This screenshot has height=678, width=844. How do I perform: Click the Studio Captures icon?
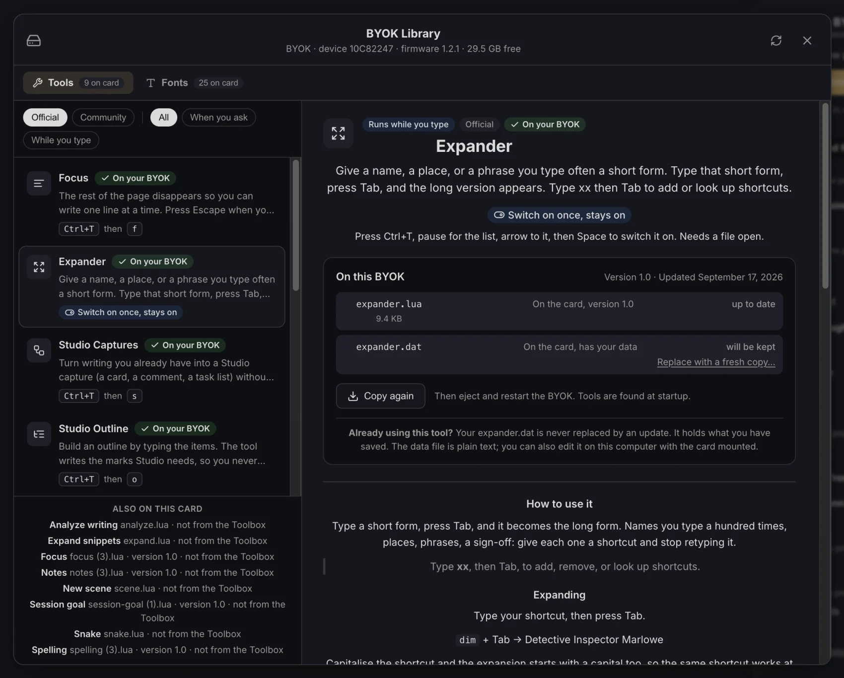point(39,350)
